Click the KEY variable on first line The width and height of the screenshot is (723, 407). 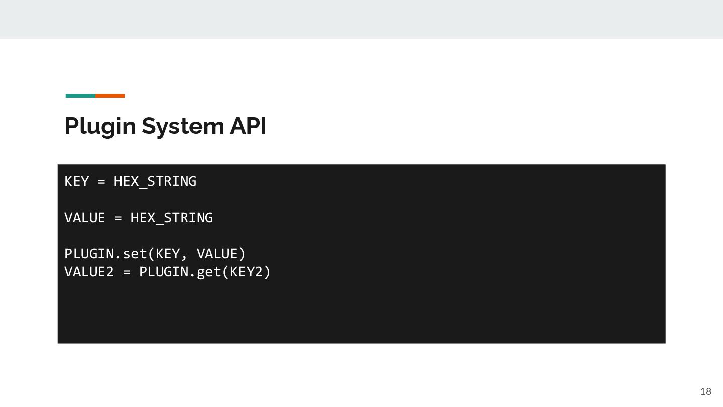pyautogui.click(x=77, y=181)
